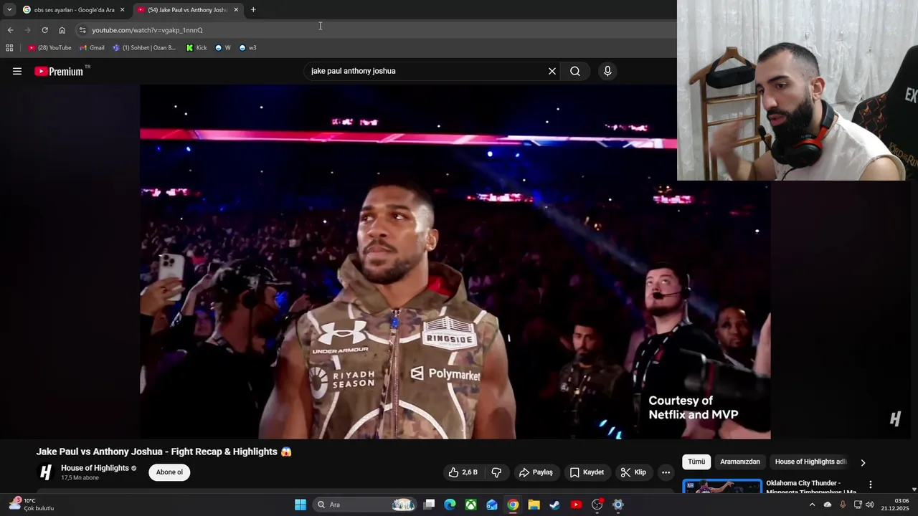918x516 pixels.
Task: Open the Oklahoma City Thunder video thumbnail
Action: pyautogui.click(x=722, y=487)
